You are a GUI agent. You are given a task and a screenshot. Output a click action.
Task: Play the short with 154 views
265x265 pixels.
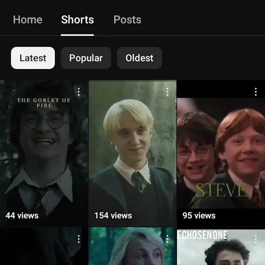(132, 153)
